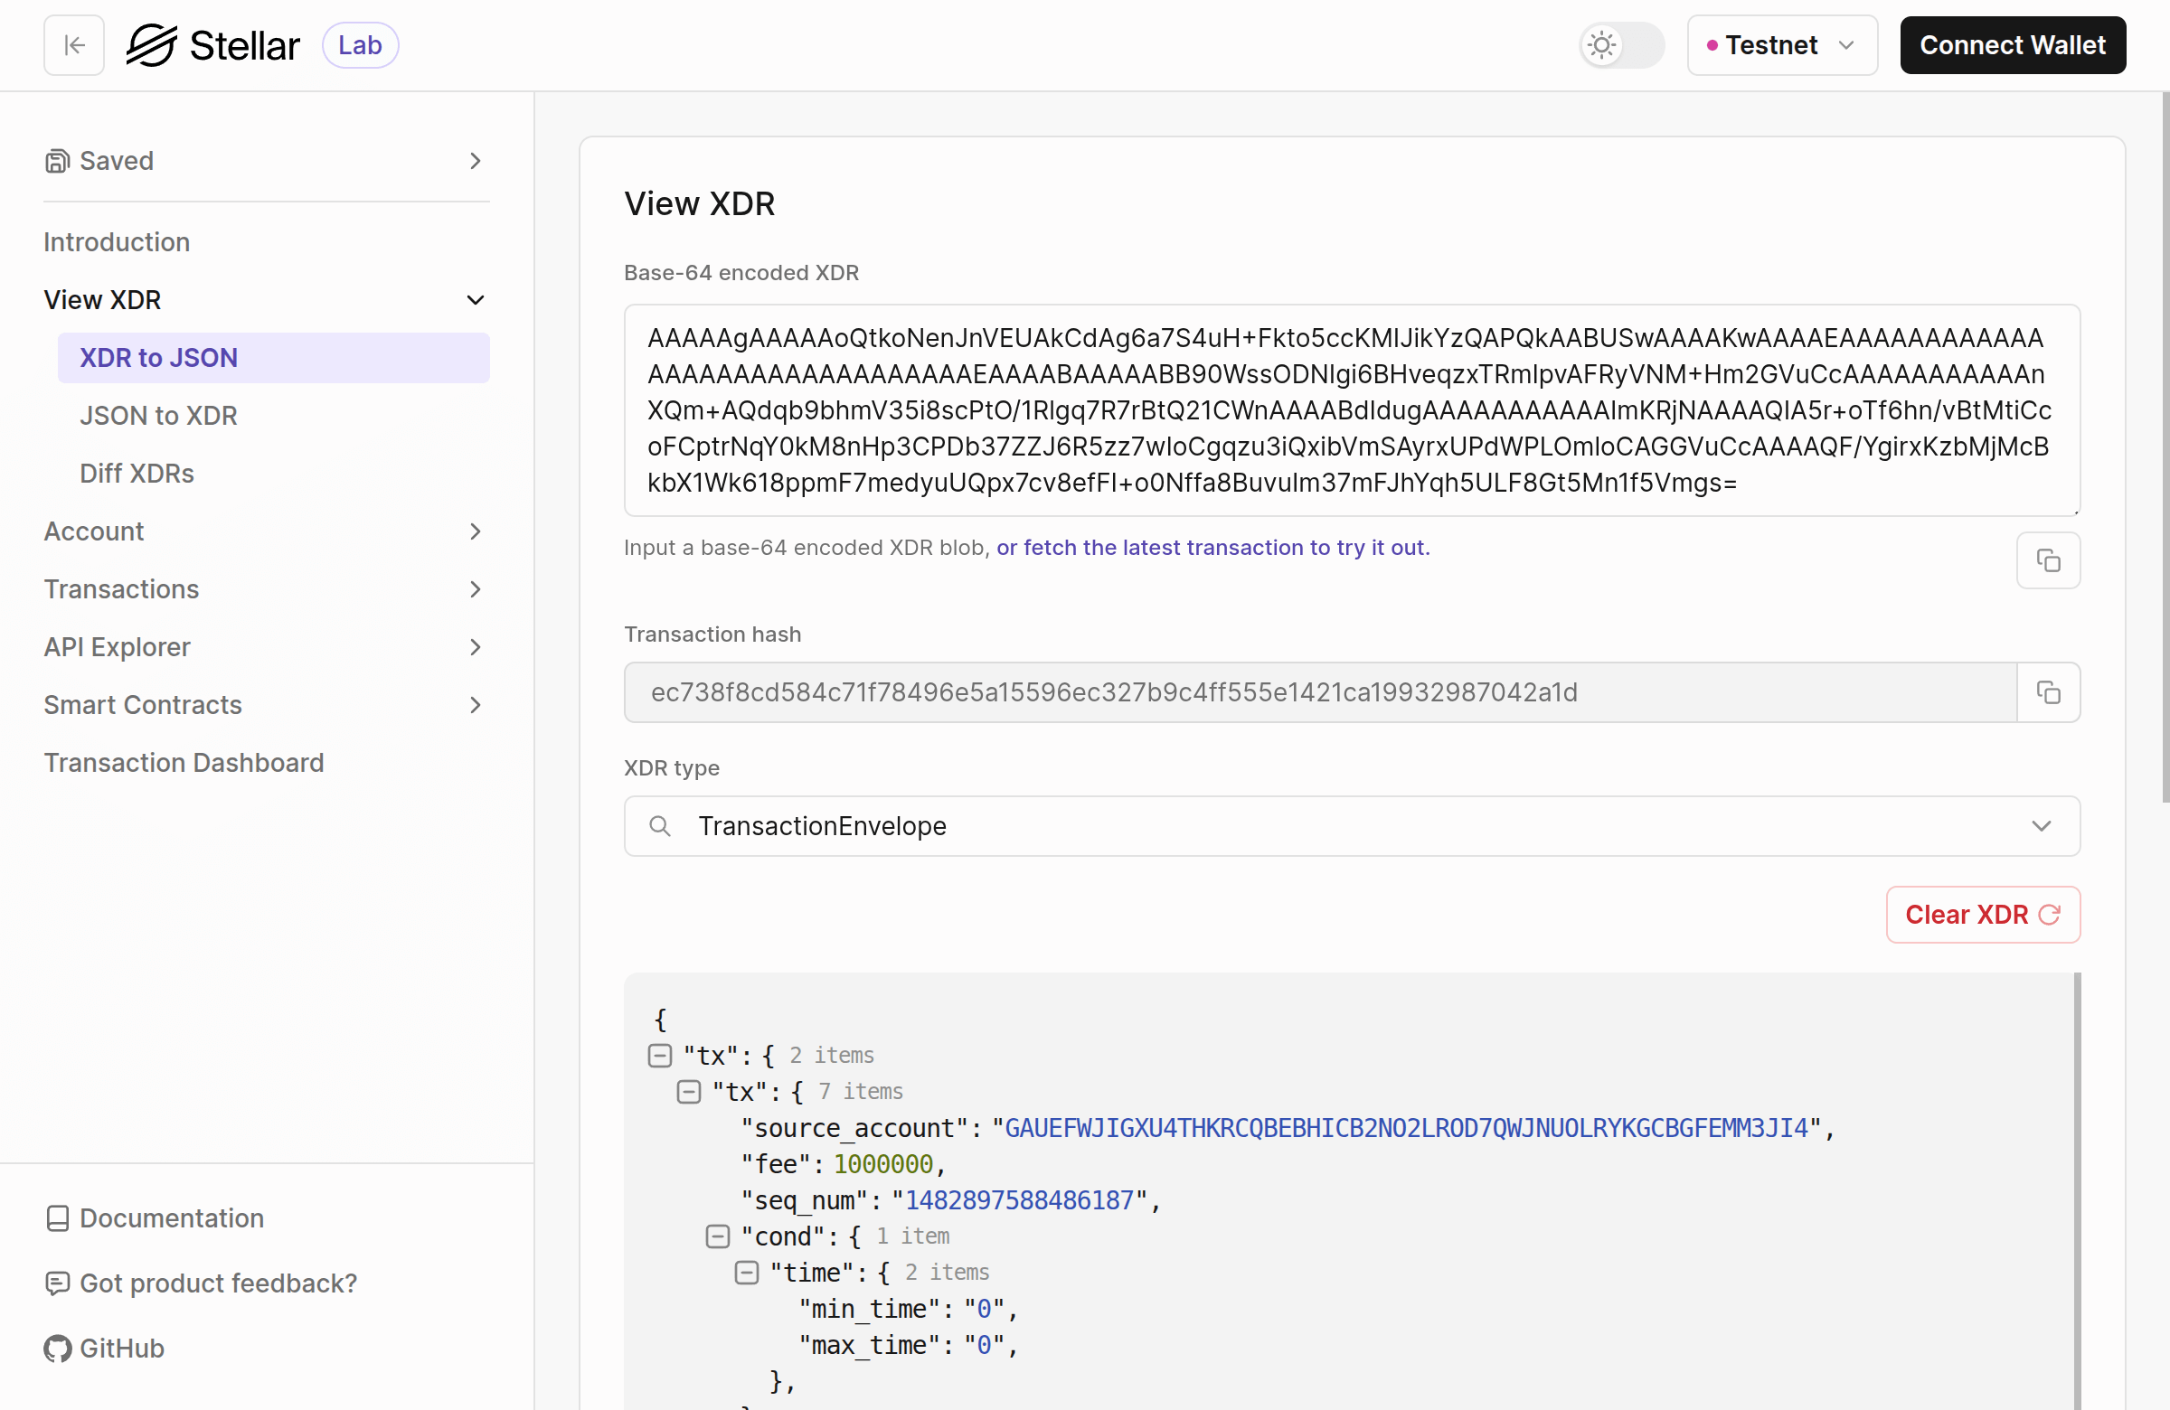Click the Saved bookmark icon

(x=58, y=160)
